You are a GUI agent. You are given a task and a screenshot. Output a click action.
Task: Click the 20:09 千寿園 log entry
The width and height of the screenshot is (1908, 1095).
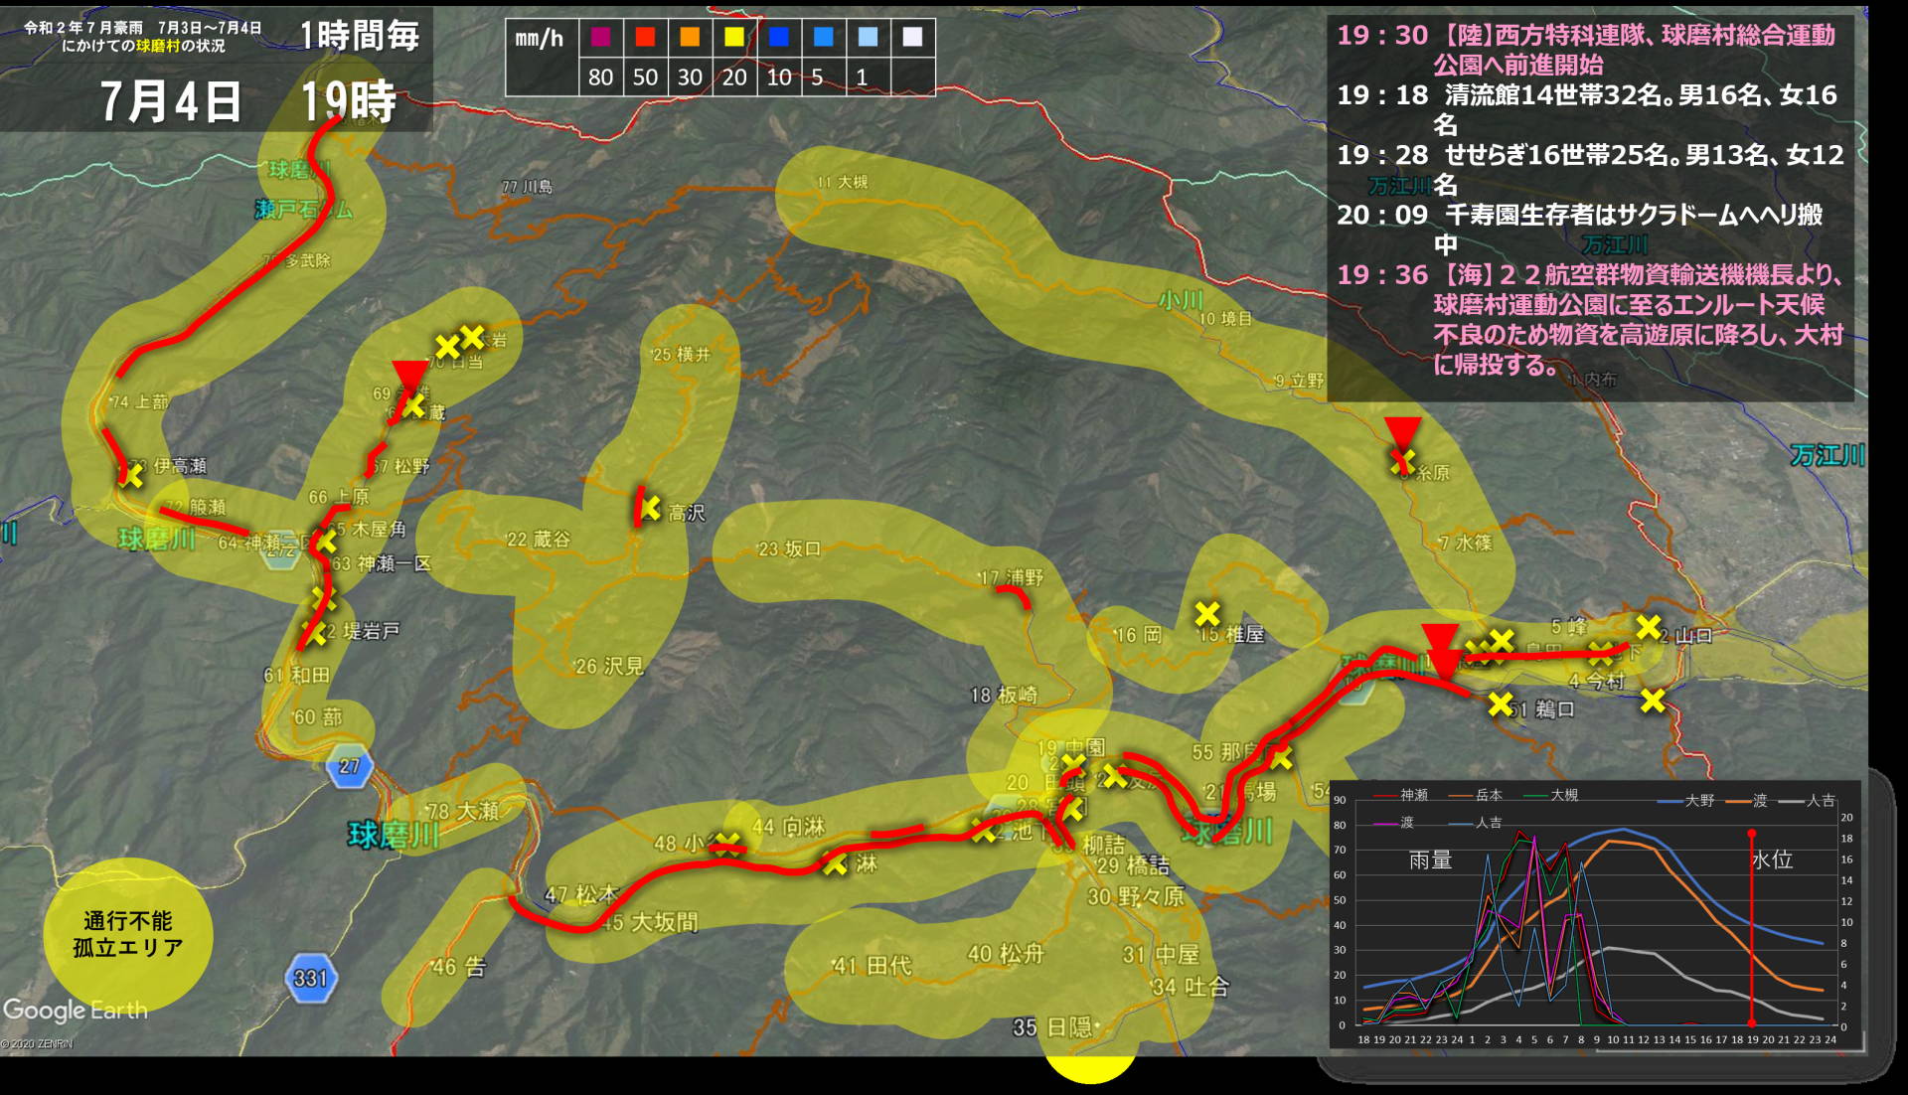click(x=1580, y=229)
